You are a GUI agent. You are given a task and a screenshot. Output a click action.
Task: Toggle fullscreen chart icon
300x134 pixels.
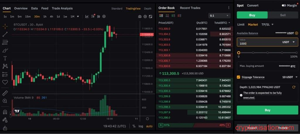(150, 17)
